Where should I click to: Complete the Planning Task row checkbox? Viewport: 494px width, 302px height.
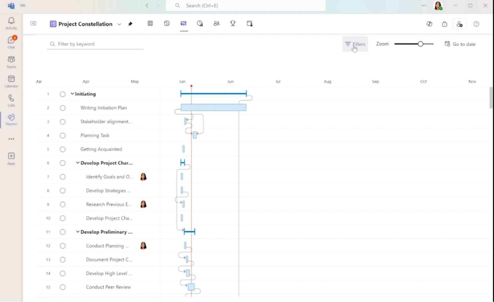pyautogui.click(x=62, y=135)
